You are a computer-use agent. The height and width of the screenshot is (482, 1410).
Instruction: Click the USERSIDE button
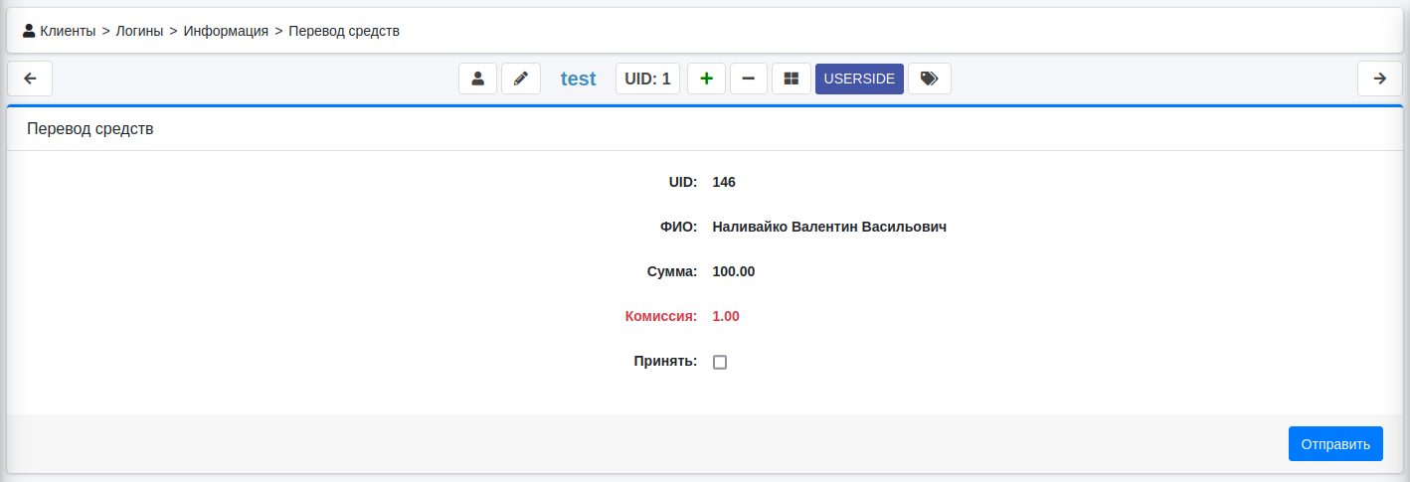(859, 79)
